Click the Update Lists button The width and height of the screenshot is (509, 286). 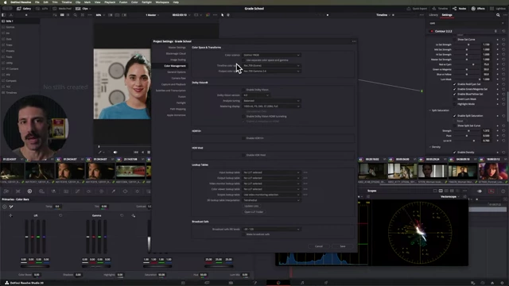[x=251, y=206]
